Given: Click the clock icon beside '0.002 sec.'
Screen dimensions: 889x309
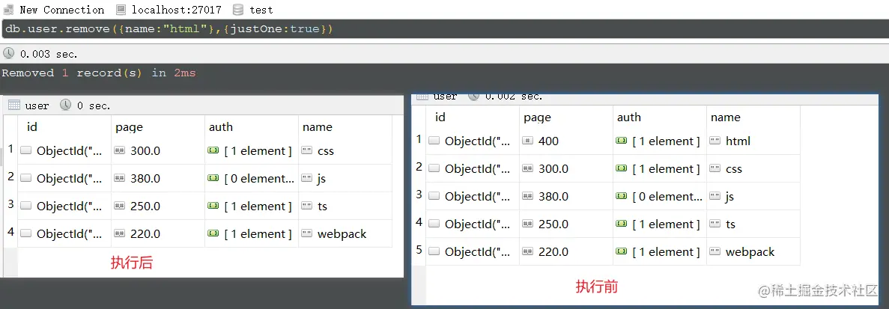Looking at the screenshot, I should click(x=473, y=97).
